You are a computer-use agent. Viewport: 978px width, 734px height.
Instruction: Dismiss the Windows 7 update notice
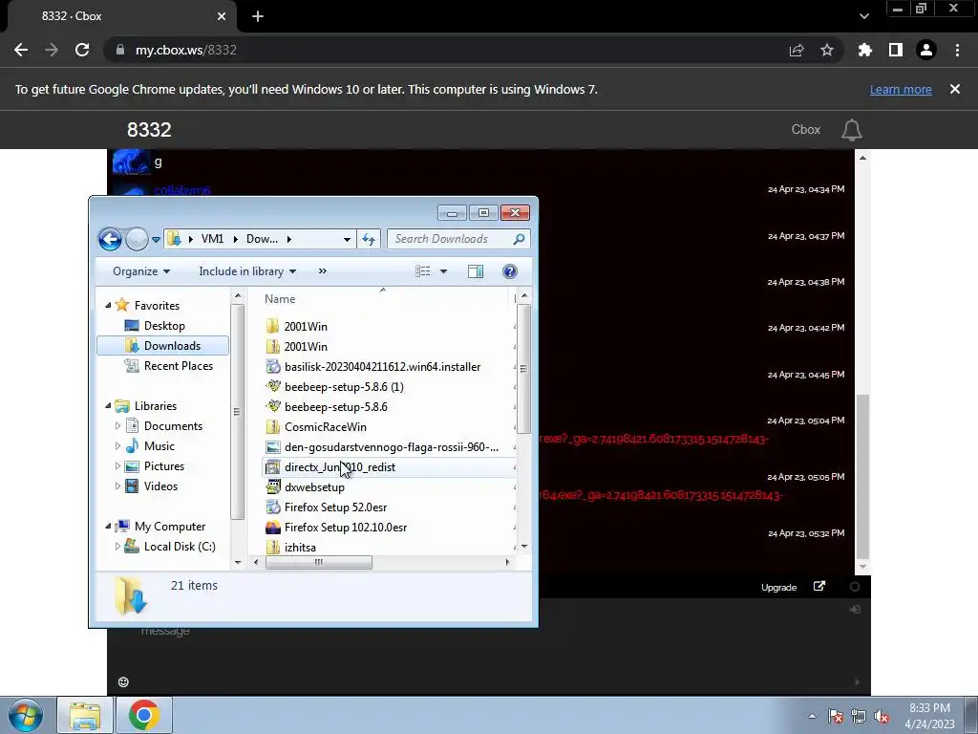955,89
